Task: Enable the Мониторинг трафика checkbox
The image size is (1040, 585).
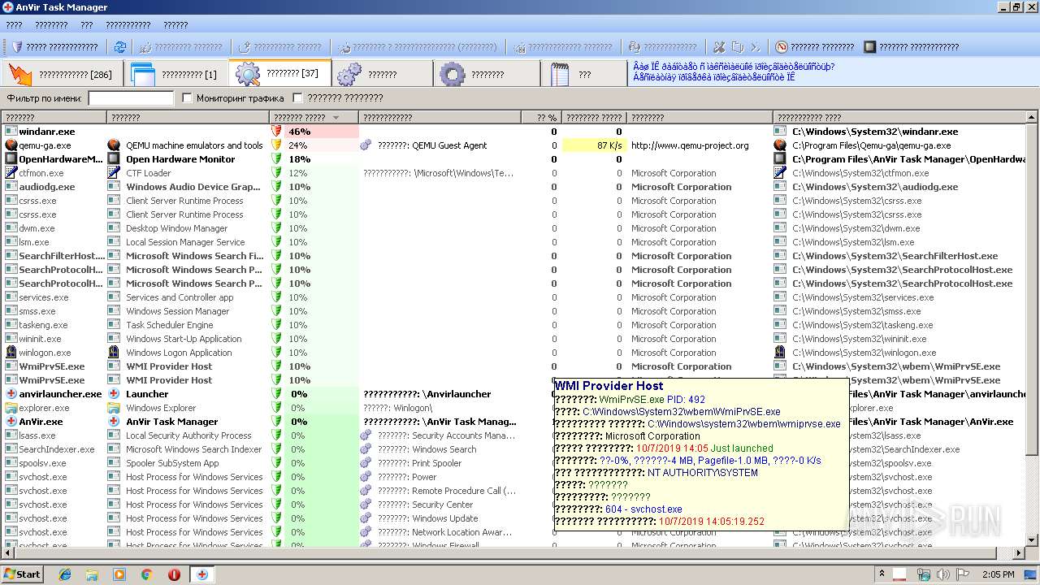Action: coord(188,98)
